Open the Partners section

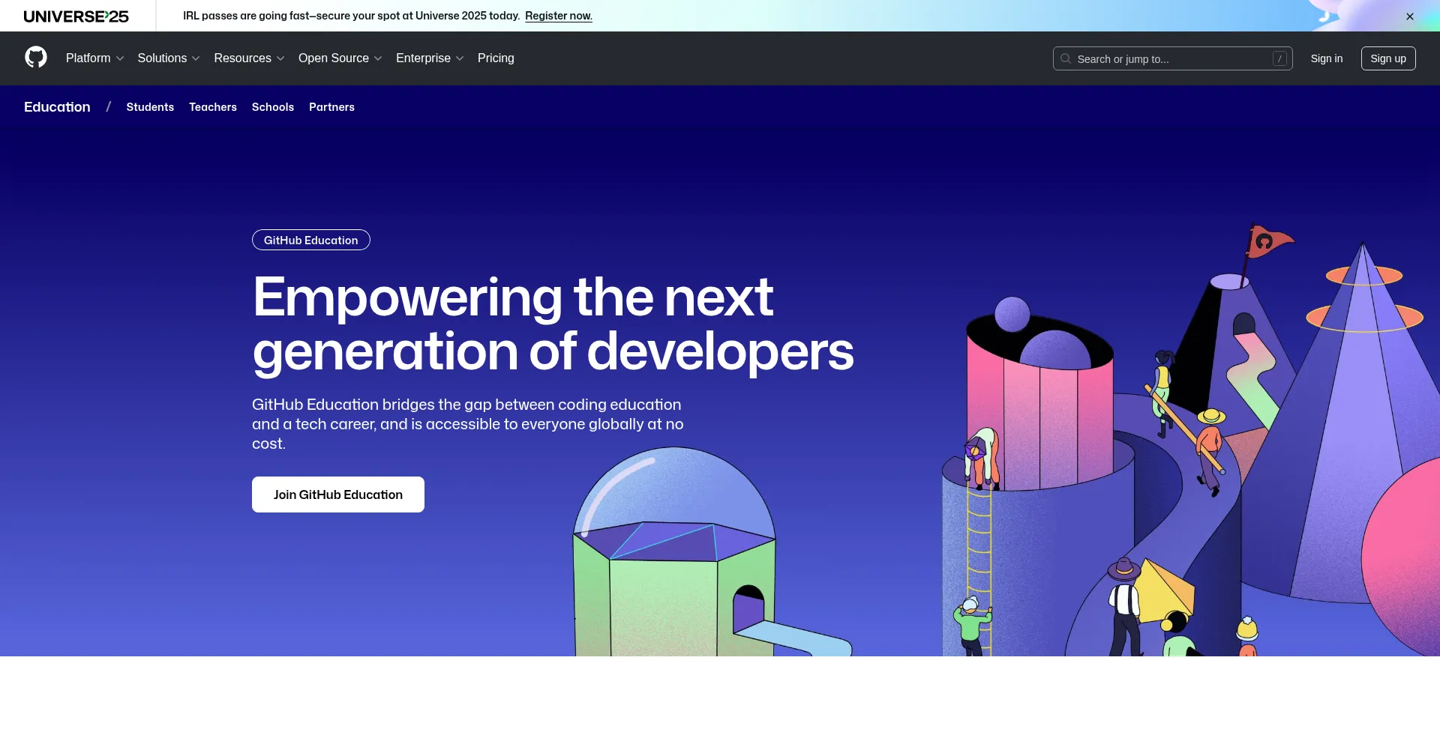(x=331, y=107)
